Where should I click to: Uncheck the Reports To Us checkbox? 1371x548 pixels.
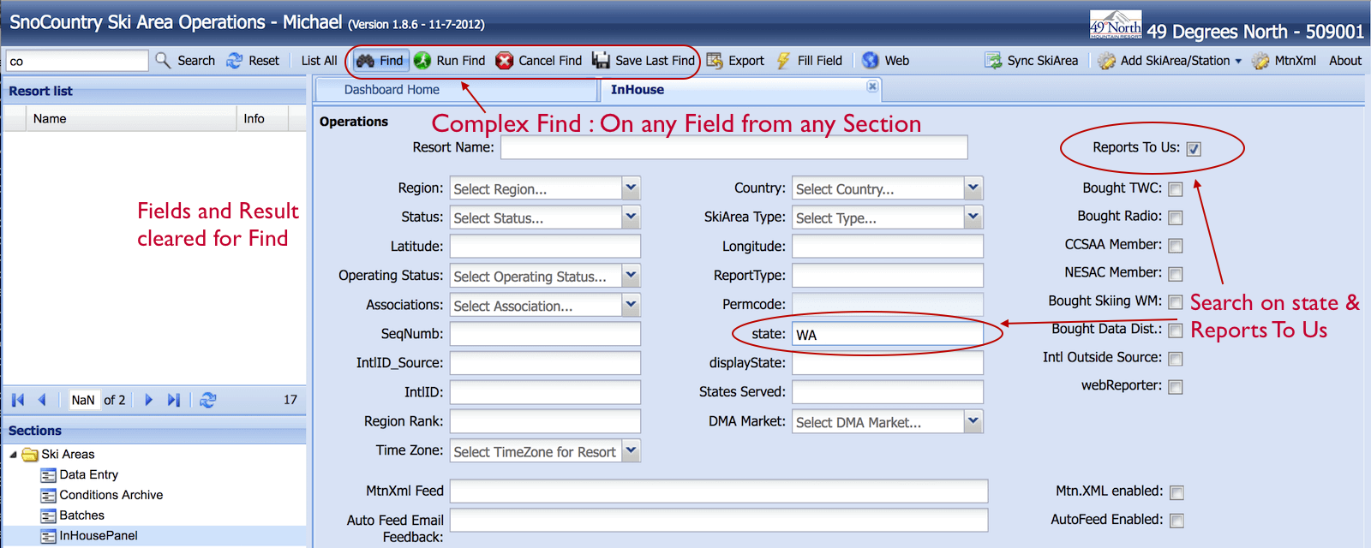(1194, 149)
